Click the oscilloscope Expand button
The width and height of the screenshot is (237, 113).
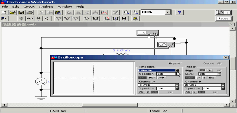coord(175,64)
